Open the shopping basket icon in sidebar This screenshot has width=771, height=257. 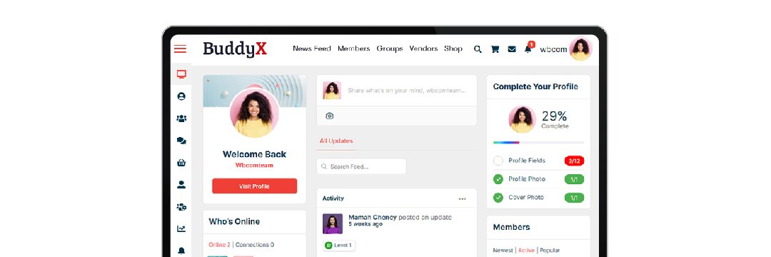181,163
